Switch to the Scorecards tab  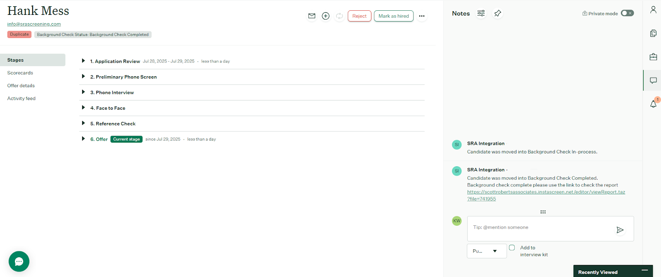(x=20, y=73)
